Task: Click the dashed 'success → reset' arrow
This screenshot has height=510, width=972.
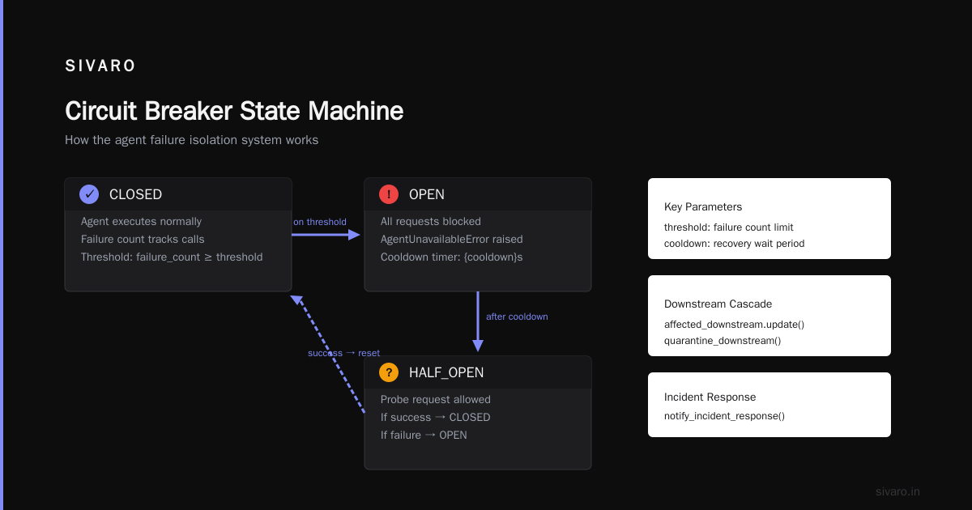Action: (328, 355)
